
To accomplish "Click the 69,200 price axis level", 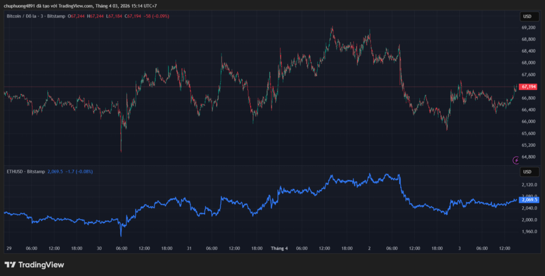I will click(528, 27).
